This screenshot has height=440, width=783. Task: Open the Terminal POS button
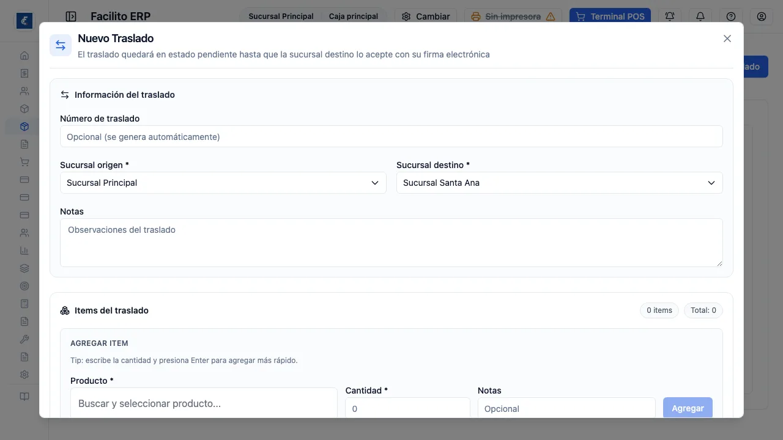click(x=610, y=16)
